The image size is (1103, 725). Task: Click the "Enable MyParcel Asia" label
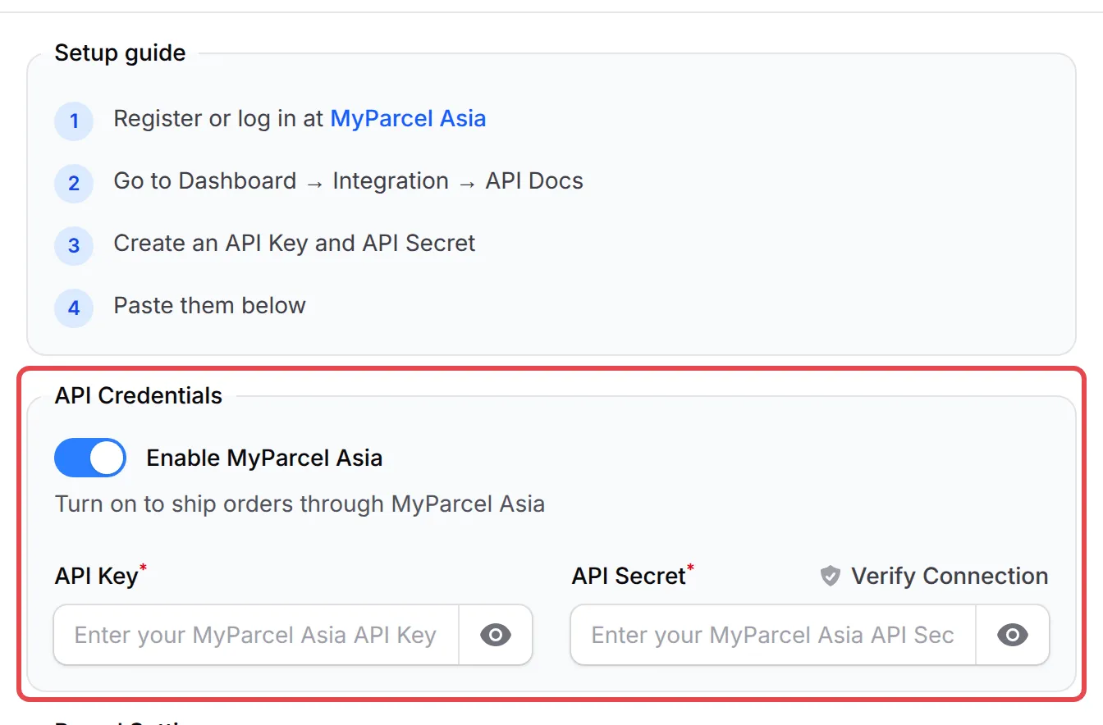[x=264, y=458]
